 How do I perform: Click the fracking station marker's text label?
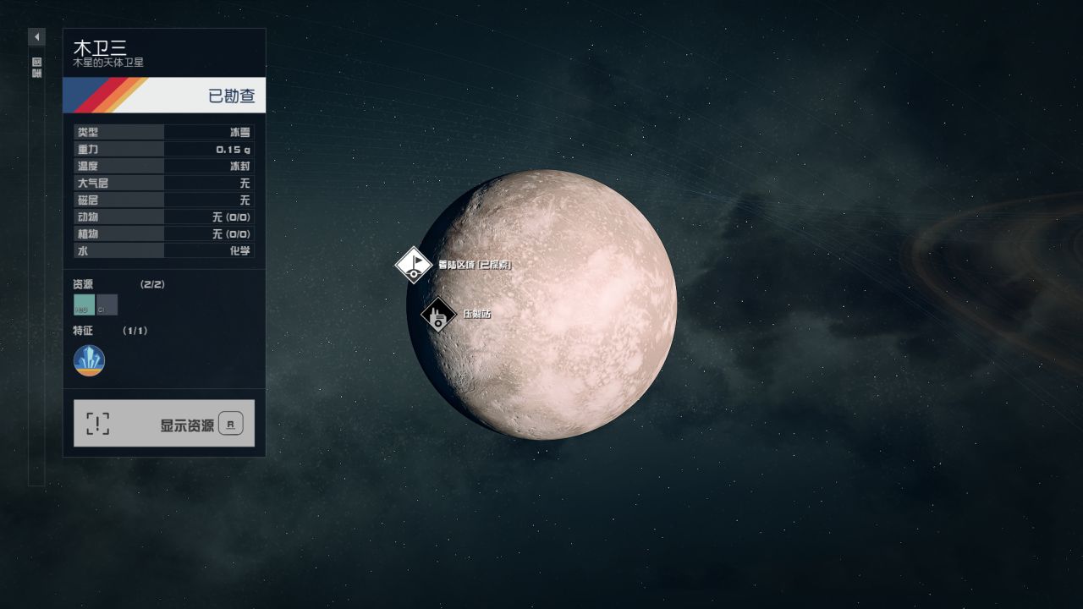click(477, 314)
